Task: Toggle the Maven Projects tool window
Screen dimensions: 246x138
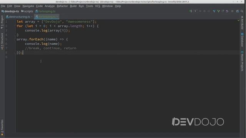Action: [x=242, y=61]
